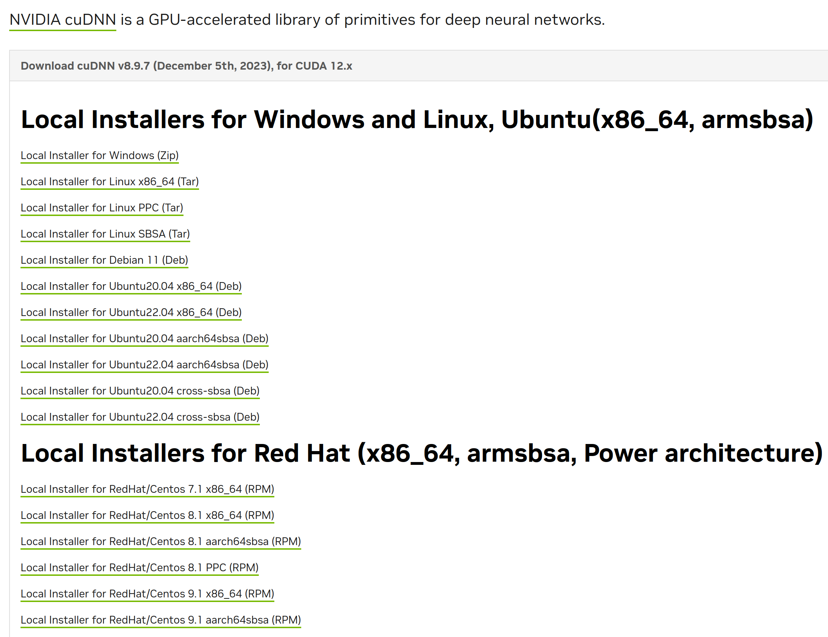Open RedHat/Centos 8.1 PPC RPM installer
The height and width of the screenshot is (637, 828).
pyautogui.click(x=140, y=568)
